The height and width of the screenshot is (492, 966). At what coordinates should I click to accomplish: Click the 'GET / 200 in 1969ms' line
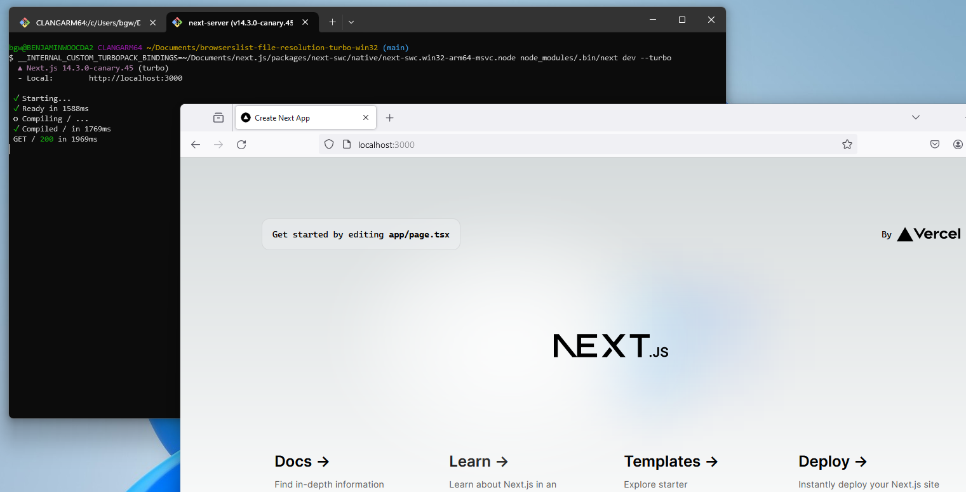point(55,139)
